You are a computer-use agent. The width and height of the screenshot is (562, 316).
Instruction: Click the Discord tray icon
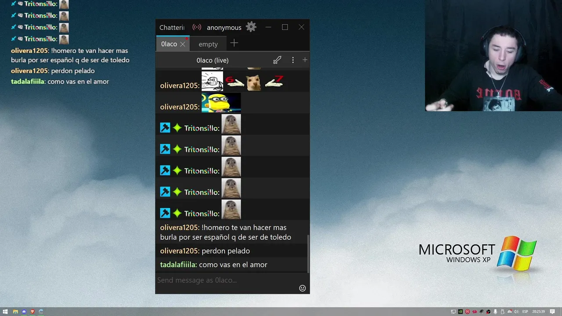click(x=510, y=312)
